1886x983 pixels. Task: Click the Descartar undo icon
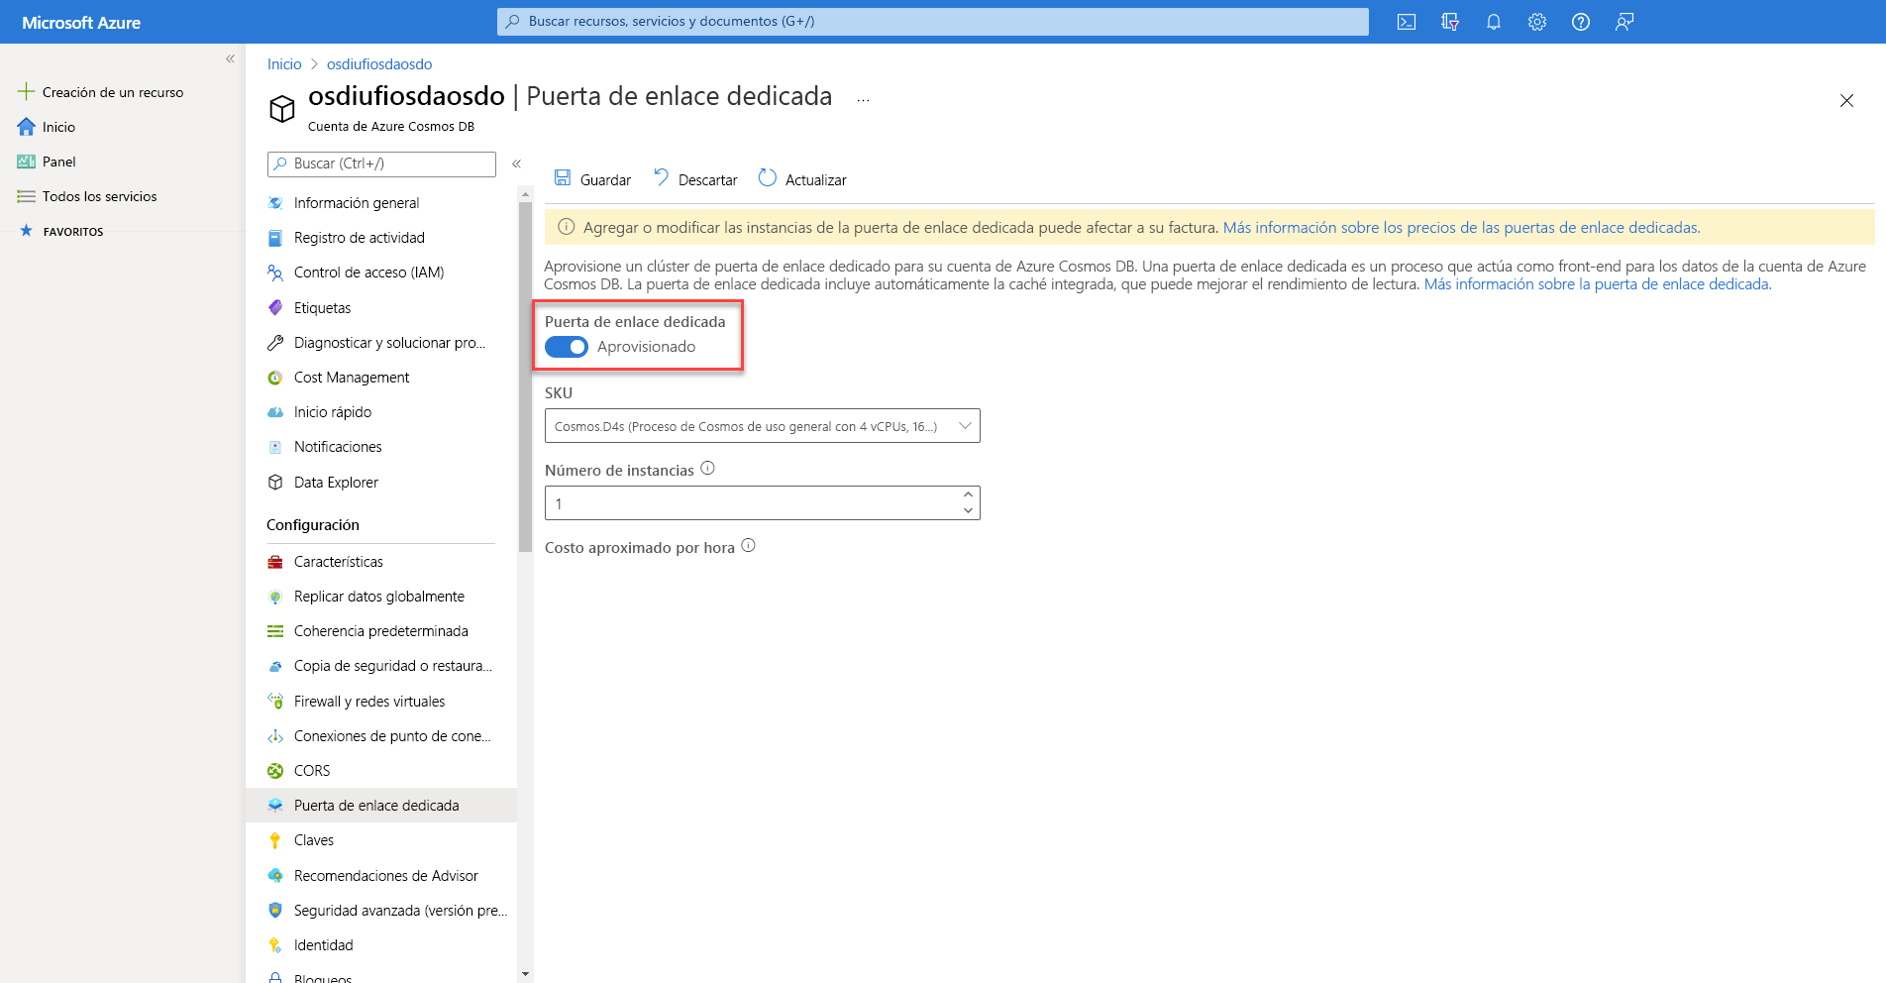coord(661,178)
